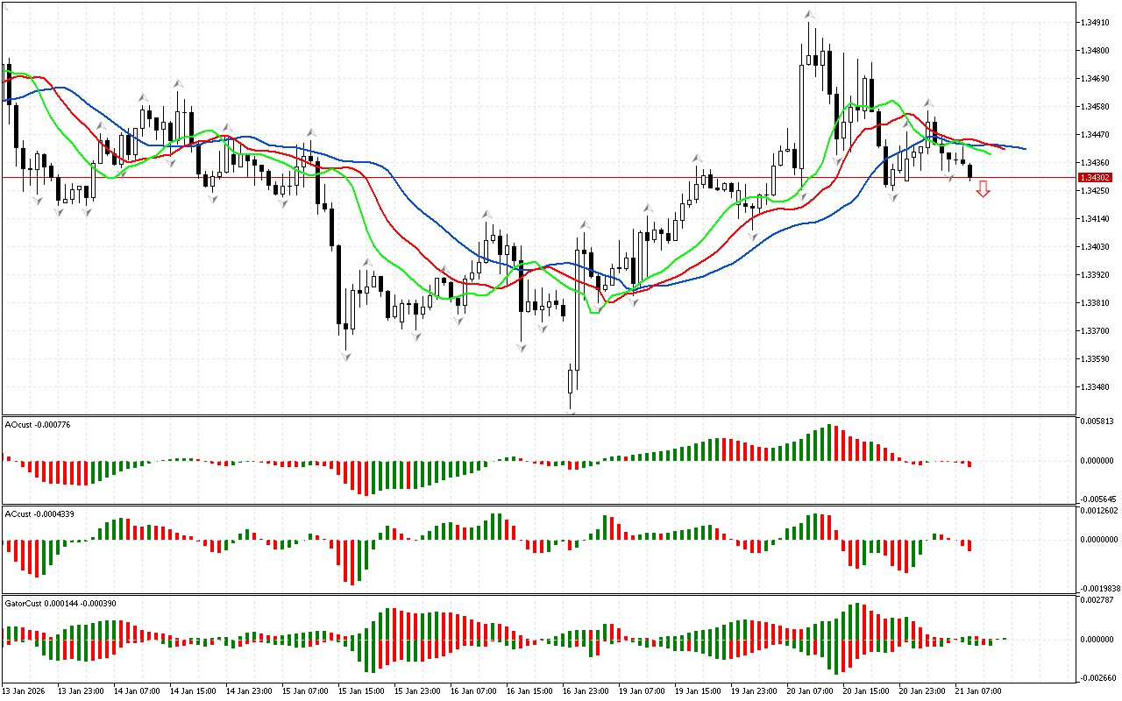The width and height of the screenshot is (1122, 701).
Task: Select the fractal arrow above the highest candle
Action: tap(810, 15)
